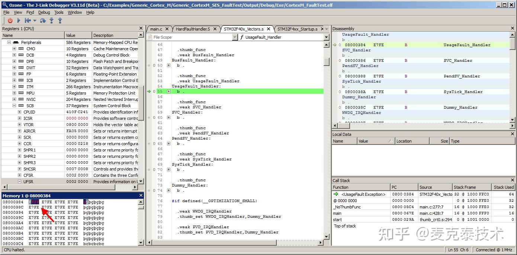517x255 pixels.
Task: Toggle breakpoint dot on source line 60
Action: pos(150,118)
